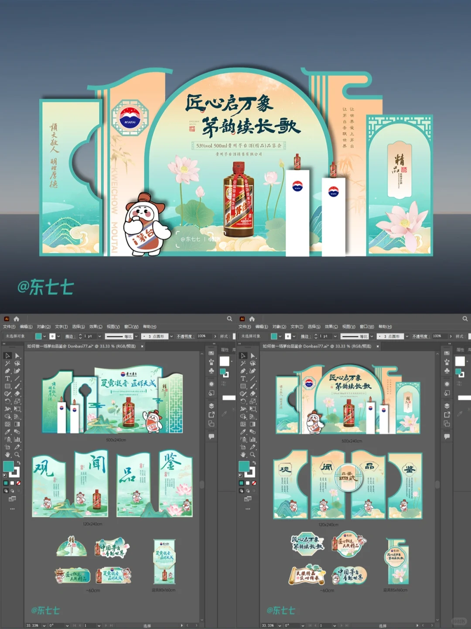The width and height of the screenshot is (471, 629).
Task: Select the Selection tool in left Illustrator window
Action: coord(7,356)
